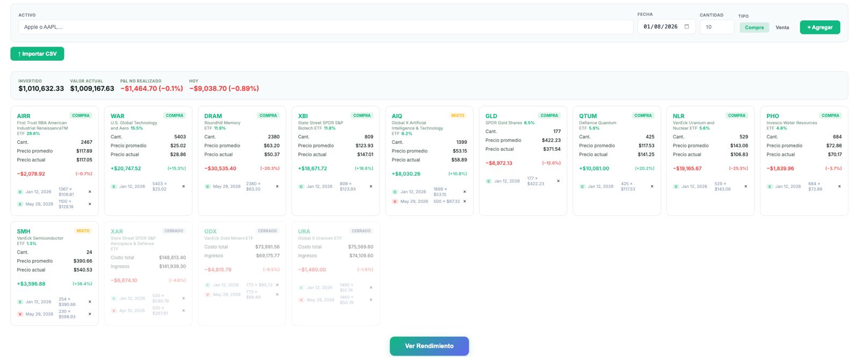Click the Cantidad input field
The image size is (860, 357).
pyautogui.click(x=716, y=27)
